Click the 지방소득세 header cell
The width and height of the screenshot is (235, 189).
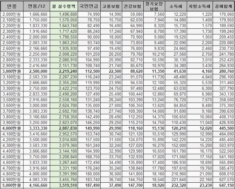[202, 7]
